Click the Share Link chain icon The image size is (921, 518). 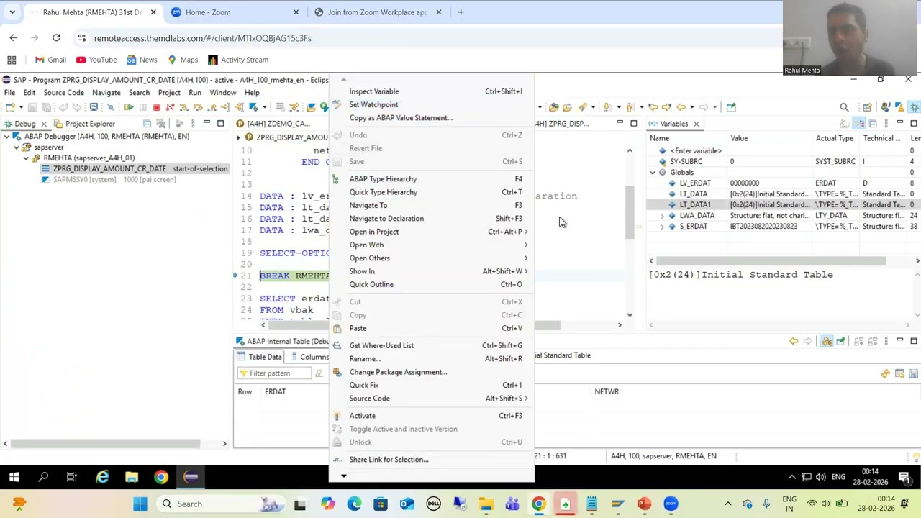coord(337,460)
